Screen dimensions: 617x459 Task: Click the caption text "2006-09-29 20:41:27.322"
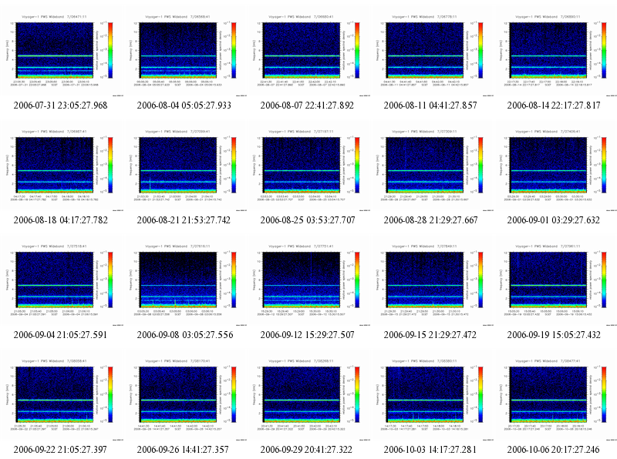[x=306, y=450]
